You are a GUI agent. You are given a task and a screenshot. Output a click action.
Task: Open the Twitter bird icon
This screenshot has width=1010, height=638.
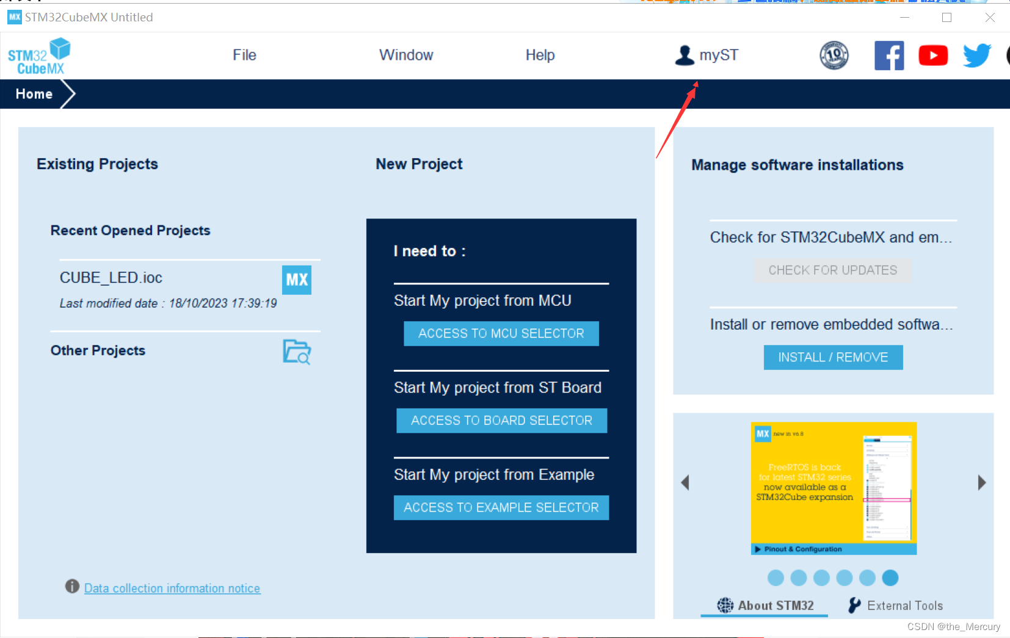pos(977,56)
